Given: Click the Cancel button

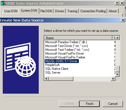Looking at the screenshot, I should [x=113, y=104].
